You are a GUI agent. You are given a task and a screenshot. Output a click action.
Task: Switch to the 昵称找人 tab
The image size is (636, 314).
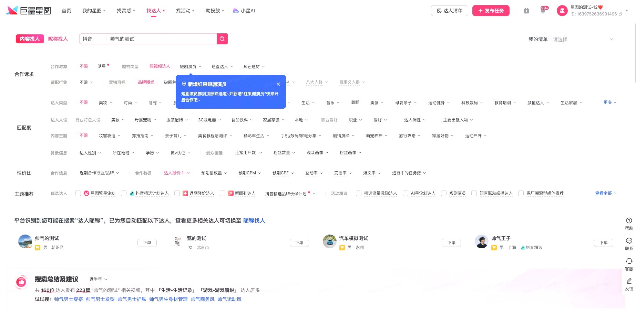pyautogui.click(x=58, y=39)
